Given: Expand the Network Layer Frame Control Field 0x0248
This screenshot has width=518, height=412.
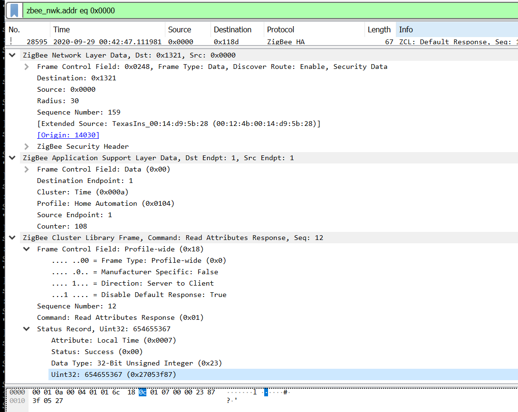Looking at the screenshot, I should [x=27, y=67].
